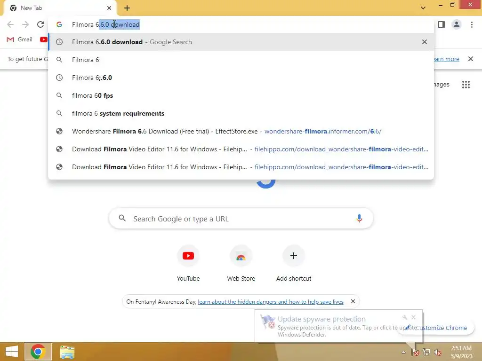Viewport: 482px width, 361px height.
Task: Choose the 'filmora 60 fps' suggestion
Action: [x=241, y=95]
